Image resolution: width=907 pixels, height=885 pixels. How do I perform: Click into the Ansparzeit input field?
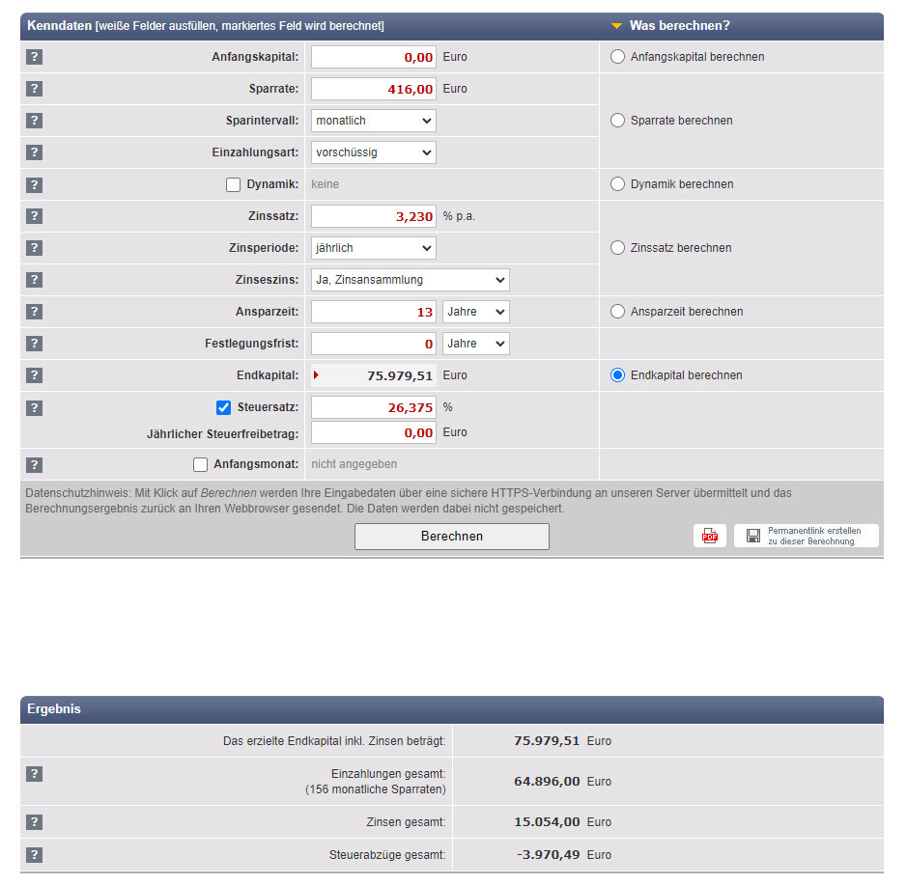tap(374, 312)
